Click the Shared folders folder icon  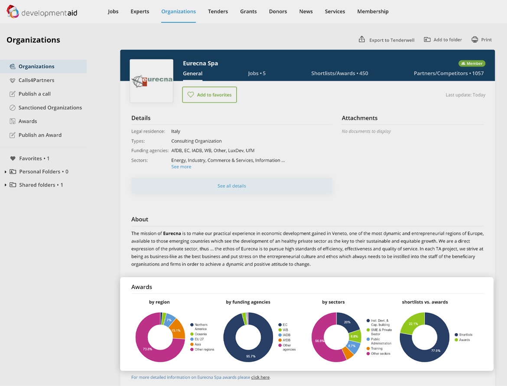[13, 185]
